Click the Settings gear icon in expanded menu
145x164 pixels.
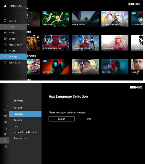5,57
